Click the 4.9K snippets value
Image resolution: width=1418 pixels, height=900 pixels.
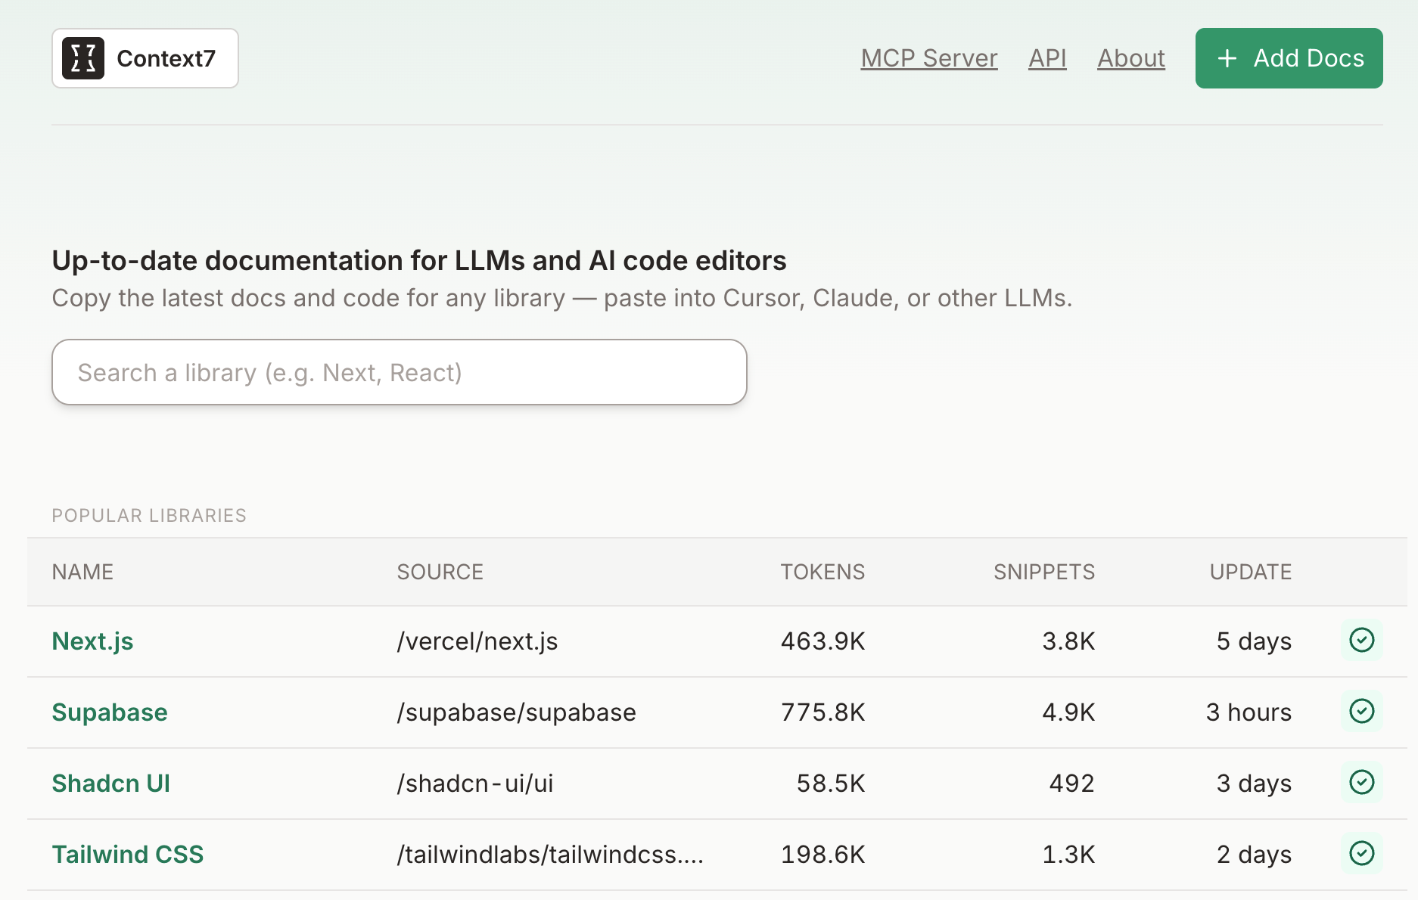click(x=1068, y=712)
